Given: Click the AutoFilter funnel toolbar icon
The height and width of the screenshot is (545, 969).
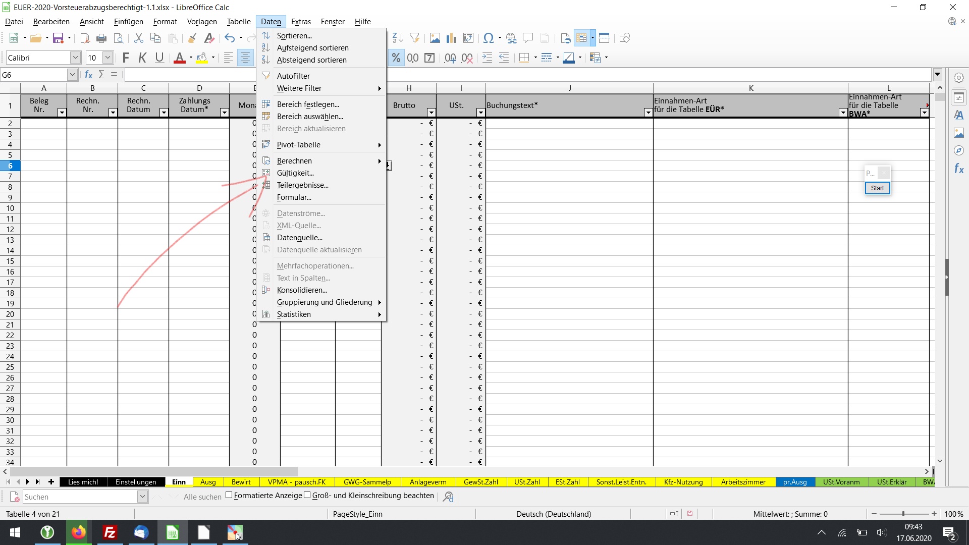Looking at the screenshot, I should tap(415, 38).
